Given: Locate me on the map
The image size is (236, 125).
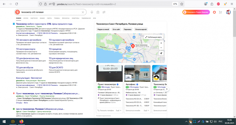Looking at the screenshot, I should tap(161, 53).
